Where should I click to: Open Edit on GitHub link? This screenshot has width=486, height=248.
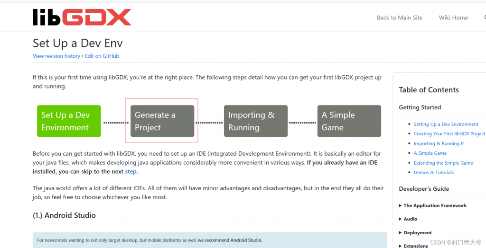(102, 56)
